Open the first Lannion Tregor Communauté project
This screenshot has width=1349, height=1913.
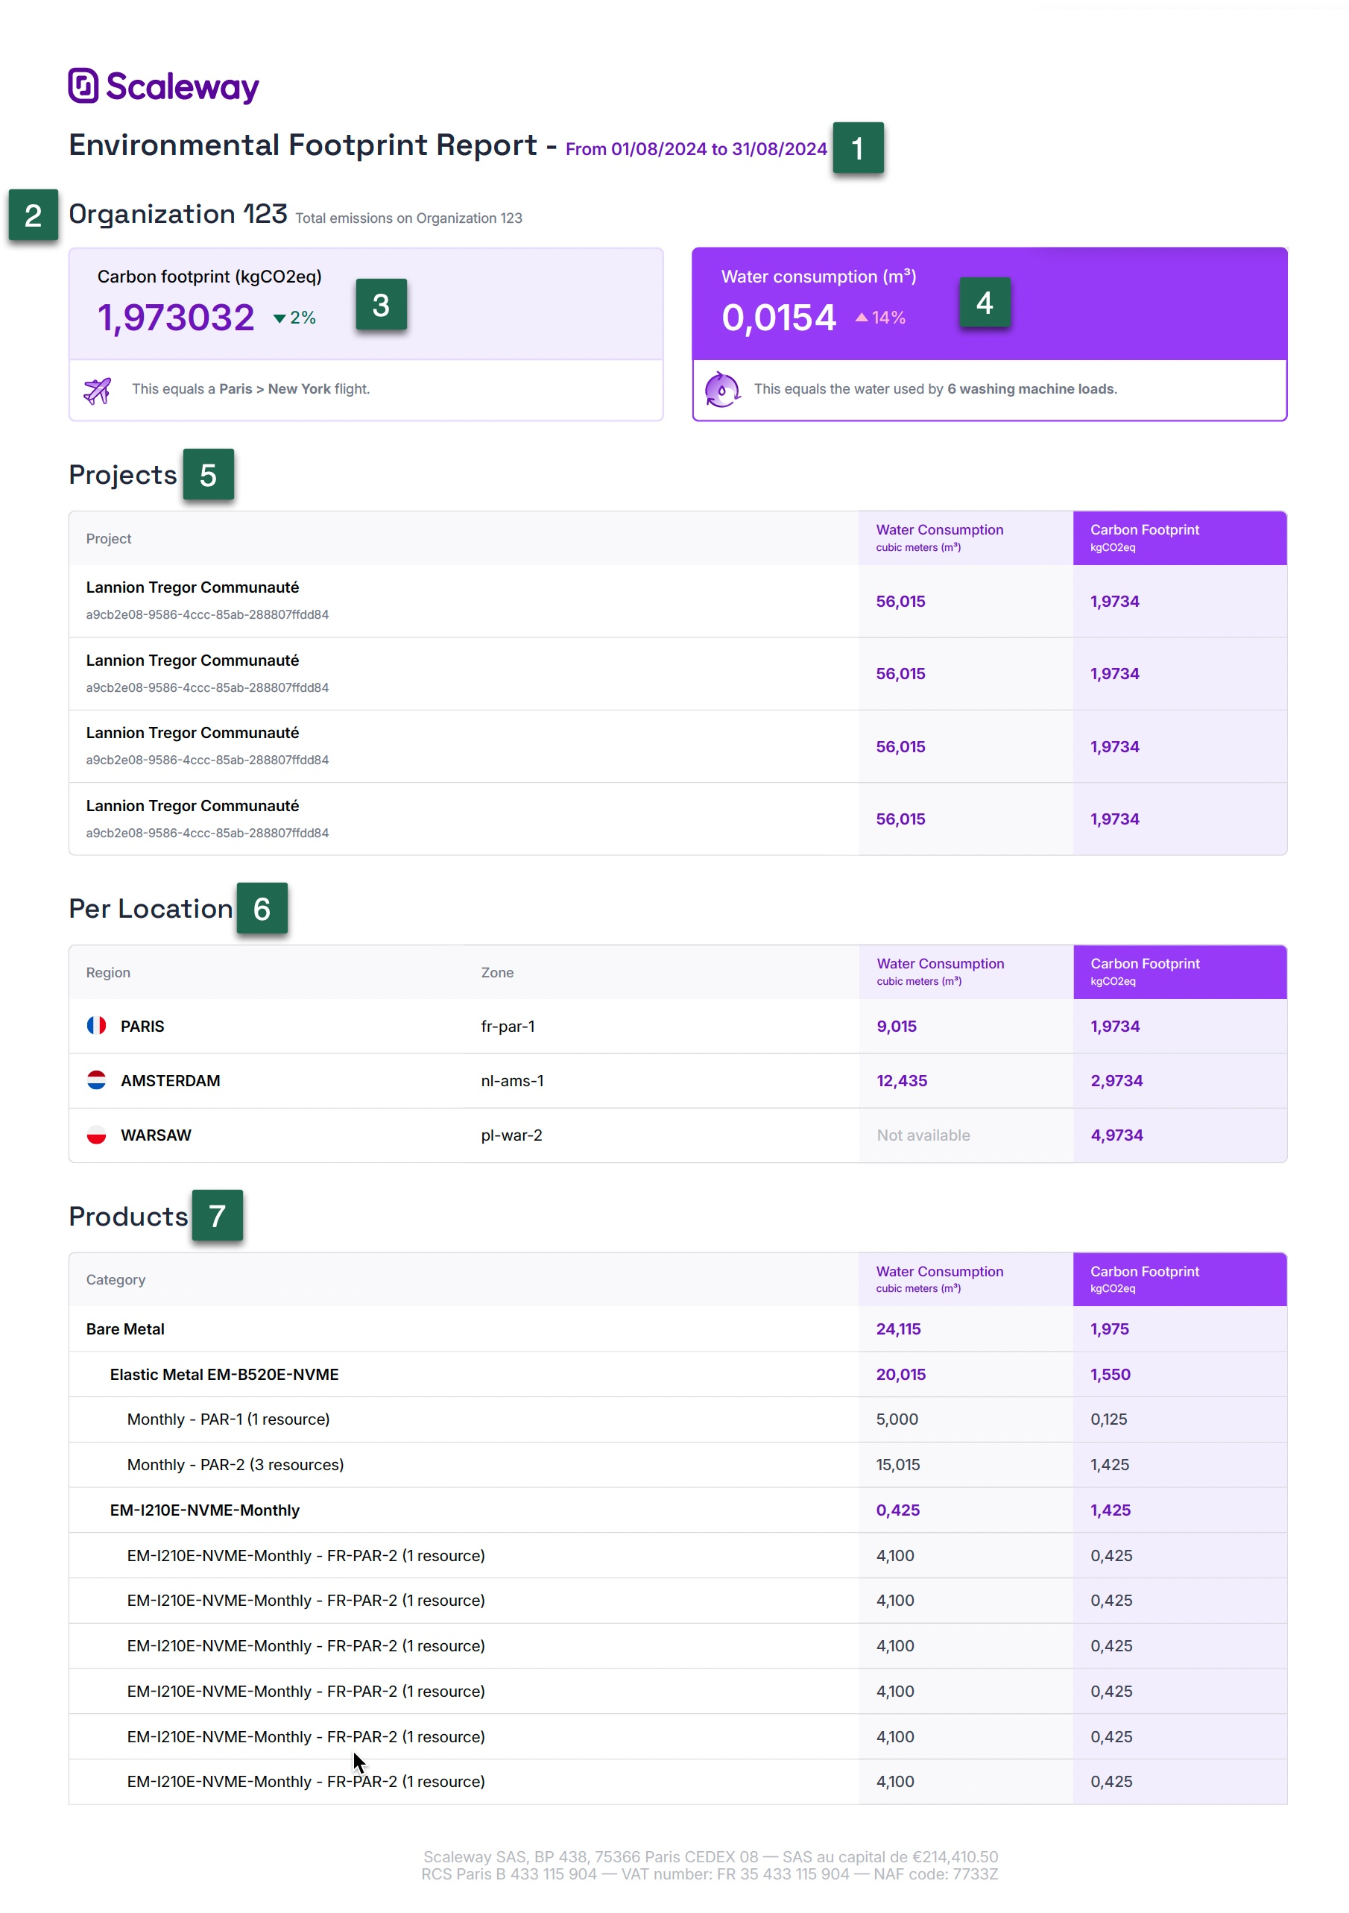(192, 587)
